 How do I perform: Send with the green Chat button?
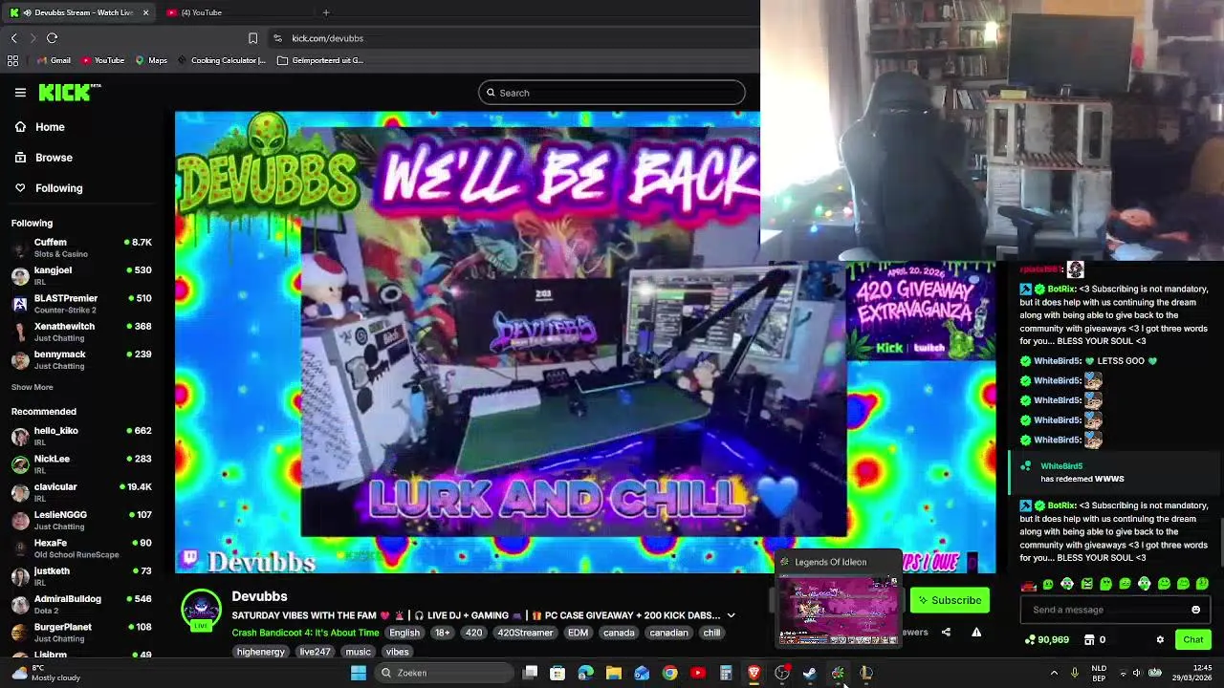click(1193, 639)
